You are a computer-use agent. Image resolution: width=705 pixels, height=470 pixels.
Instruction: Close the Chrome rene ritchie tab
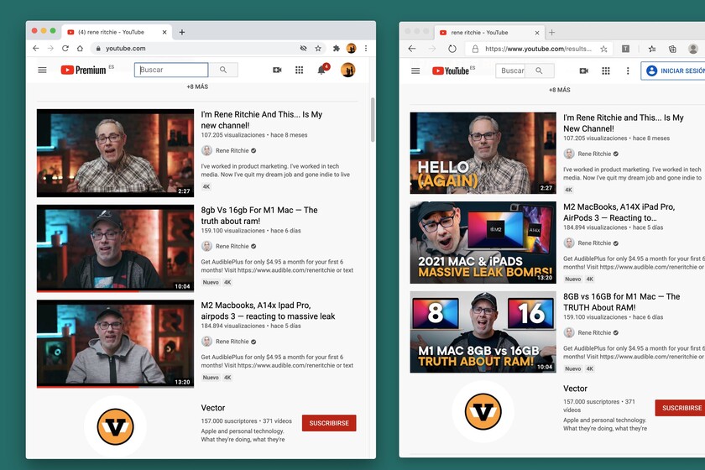point(164,32)
